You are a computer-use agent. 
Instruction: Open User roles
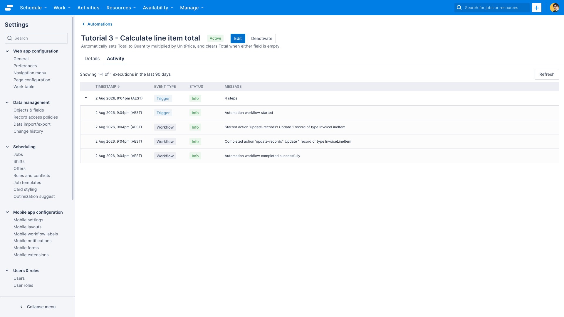tap(23, 285)
